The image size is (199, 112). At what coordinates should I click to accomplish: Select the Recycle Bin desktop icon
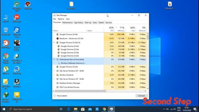6,31
